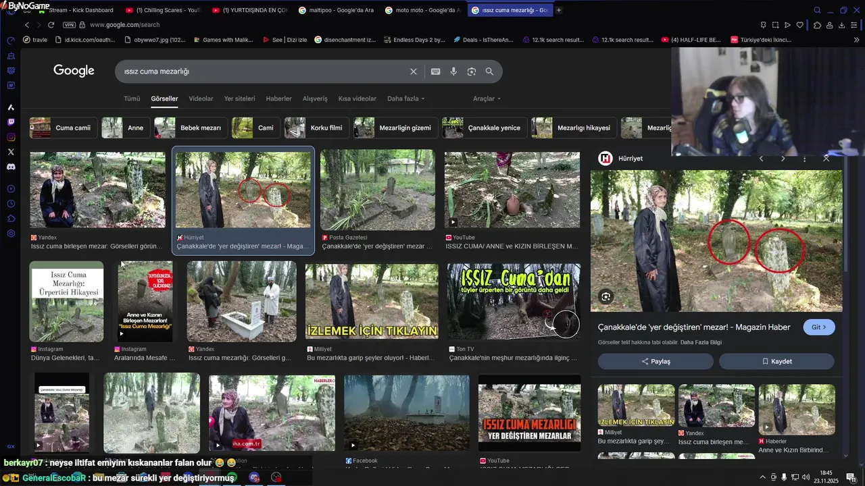This screenshot has width=865, height=486.
Task: Click the Lens search icon on preview image
Action: click(x=605, y=296)
